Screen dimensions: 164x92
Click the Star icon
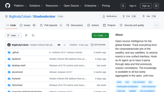coord(143,16)
